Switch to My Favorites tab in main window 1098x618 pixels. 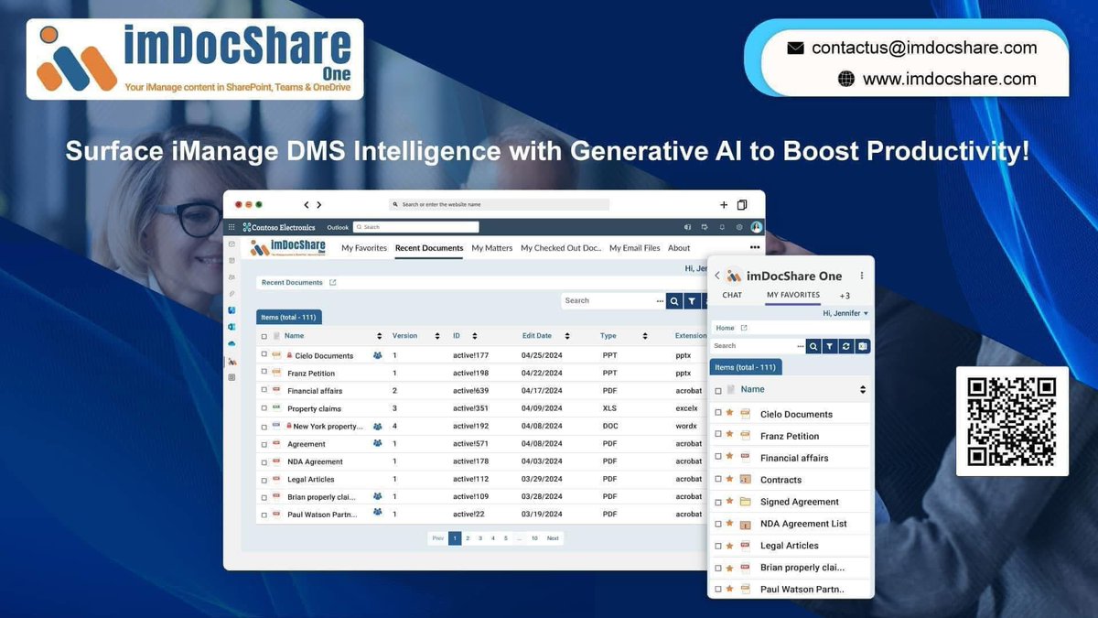click(364, 248)
